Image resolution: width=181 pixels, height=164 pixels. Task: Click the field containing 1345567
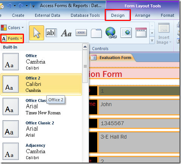click(x=139, y=123)
